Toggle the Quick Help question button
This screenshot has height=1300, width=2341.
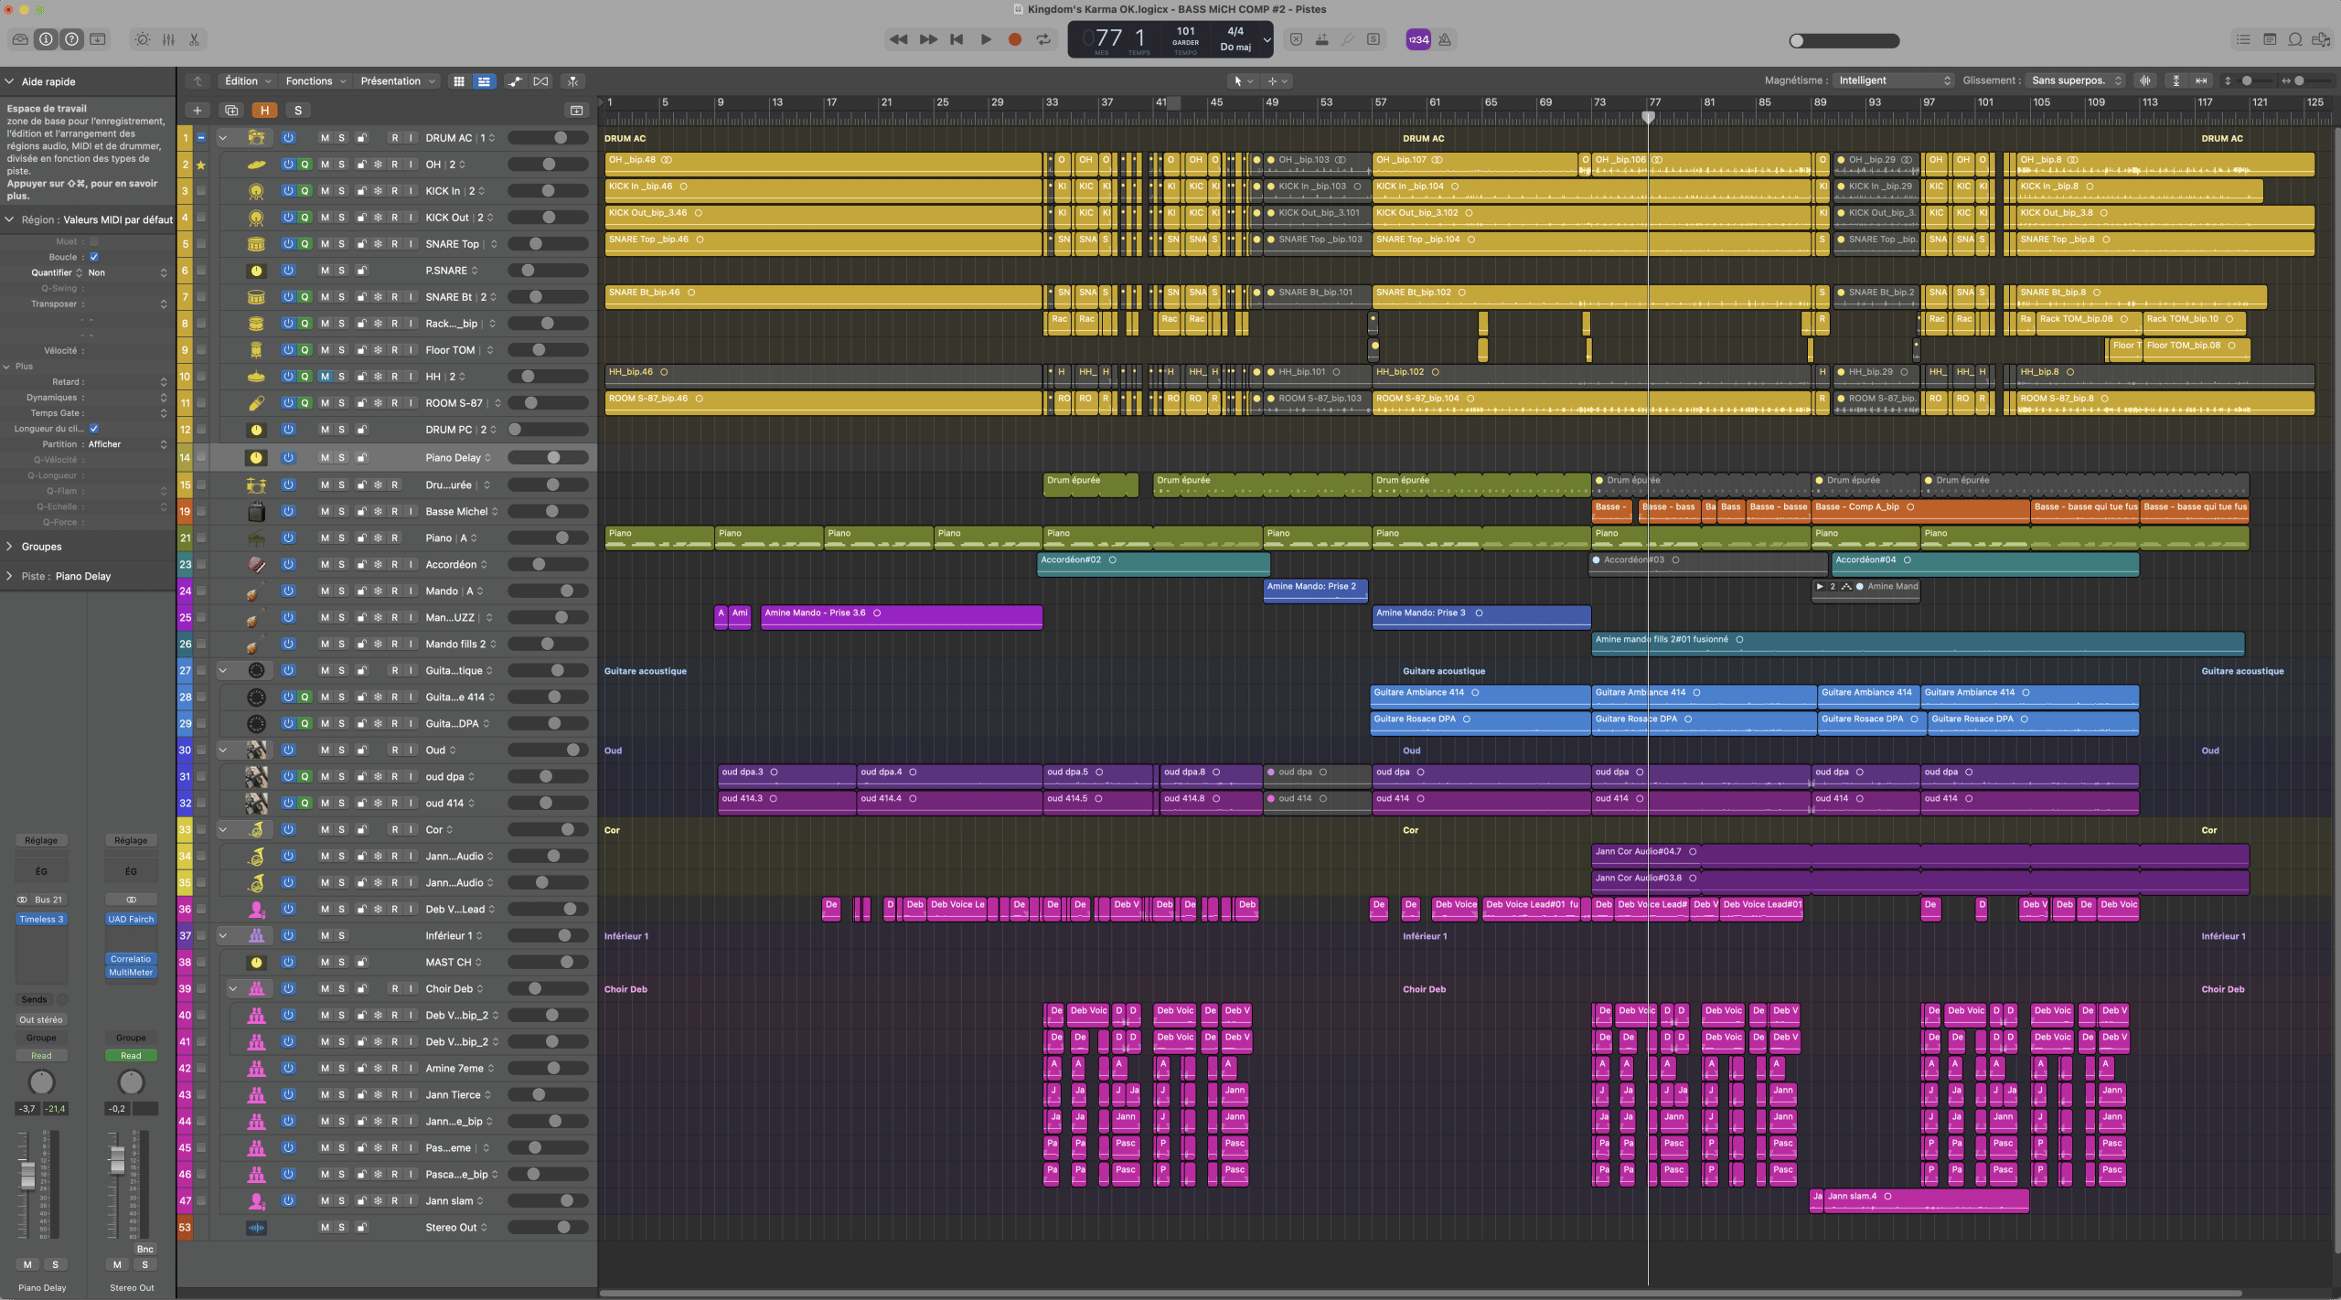[71, 39]
